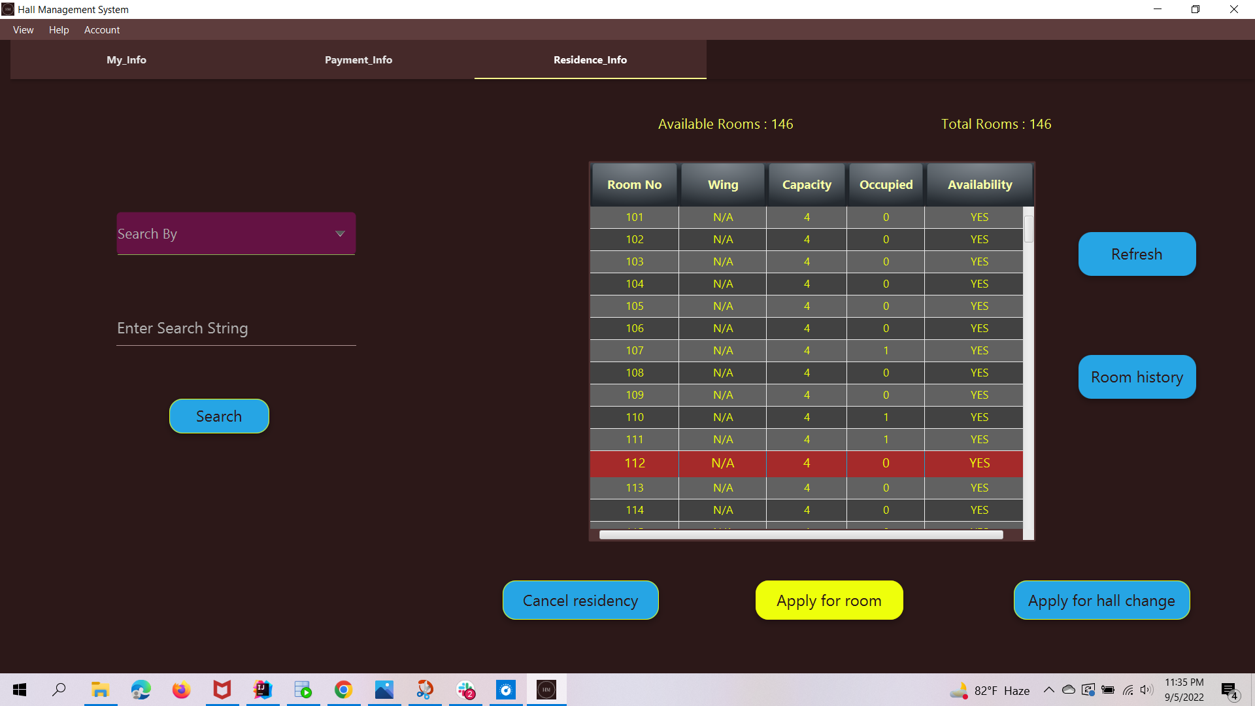The height and width of the screenshot is (706, 1255).
Task: Switch to the Payment_Info tab
Action: tap(359, 59)
